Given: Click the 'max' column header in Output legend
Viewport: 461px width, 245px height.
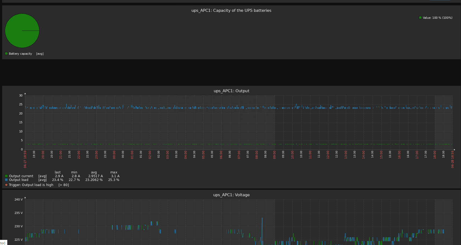Looking at the screenshot, I should [x=114, y=172].
